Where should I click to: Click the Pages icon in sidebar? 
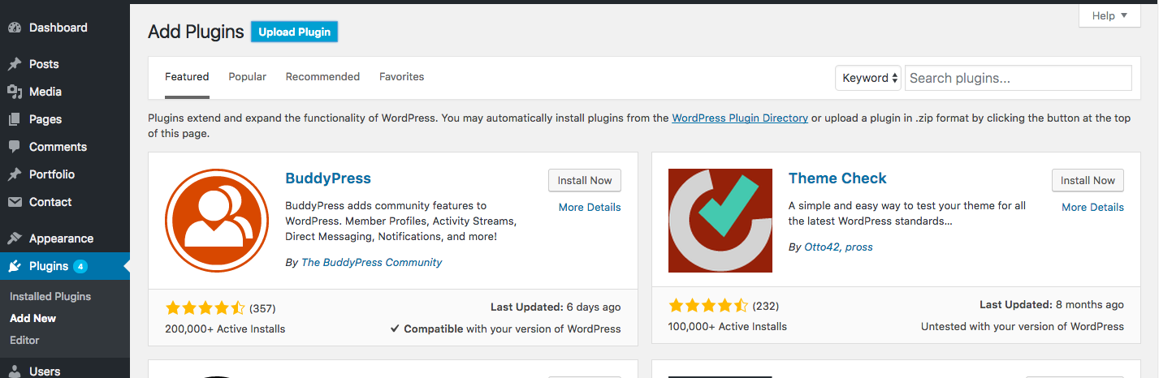(x=15, y=119)
